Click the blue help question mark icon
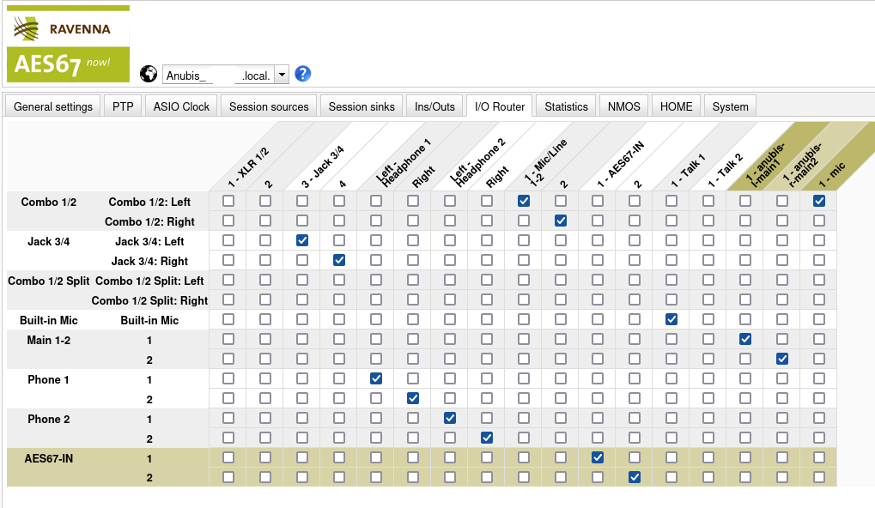The height and width of the screenshot is (508, 875). coord(302,74)
